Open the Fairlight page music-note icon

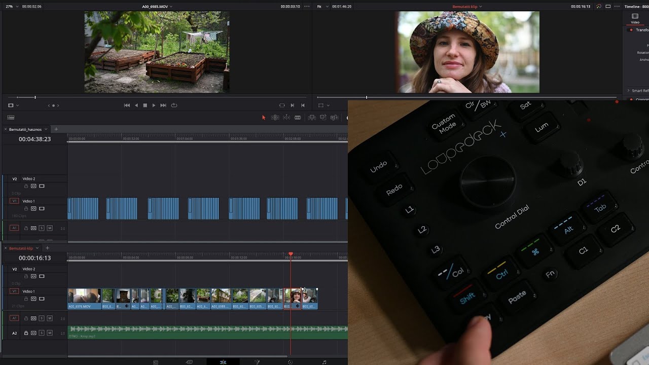324,362
